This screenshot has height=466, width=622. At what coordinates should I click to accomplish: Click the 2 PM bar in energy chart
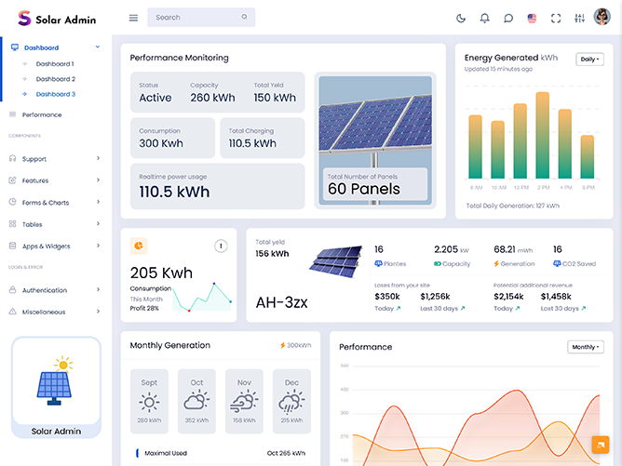click(x=543, y=136)
